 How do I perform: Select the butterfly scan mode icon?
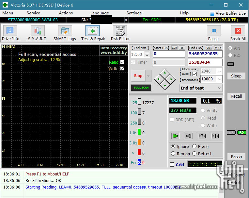[x=215, y=136]
